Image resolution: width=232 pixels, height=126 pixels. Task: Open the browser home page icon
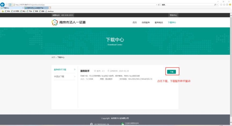tap(221, 5)
